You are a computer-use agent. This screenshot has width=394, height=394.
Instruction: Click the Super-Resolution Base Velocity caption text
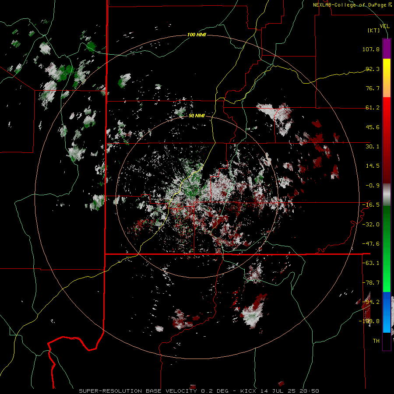[x=199, y=391]
